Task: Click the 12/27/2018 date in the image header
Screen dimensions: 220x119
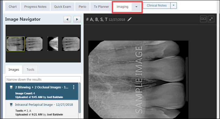Action: [x=117, y=20]
